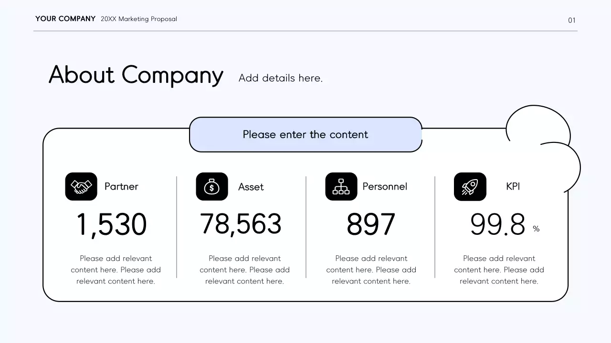Click the handshake Partner icon

(81, 186)
